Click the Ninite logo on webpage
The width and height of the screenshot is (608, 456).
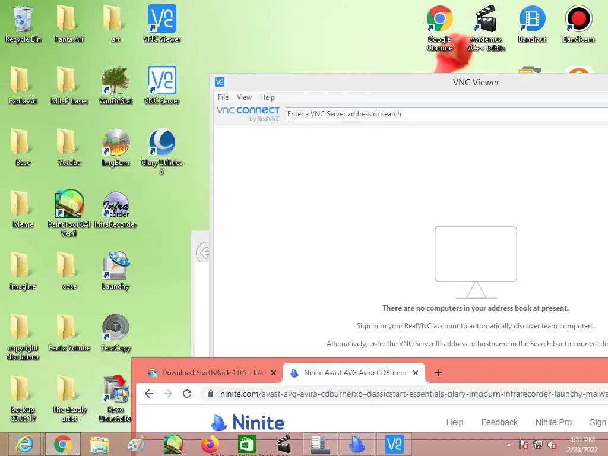[248, 422]
